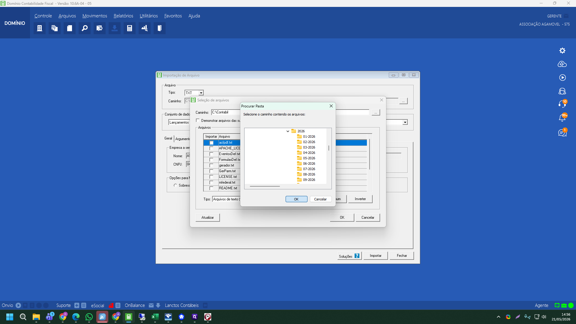The width and height of the screenshot is (576, 324).
Task: Open the chat messages icon with badge 1
Action: point(562,132)
